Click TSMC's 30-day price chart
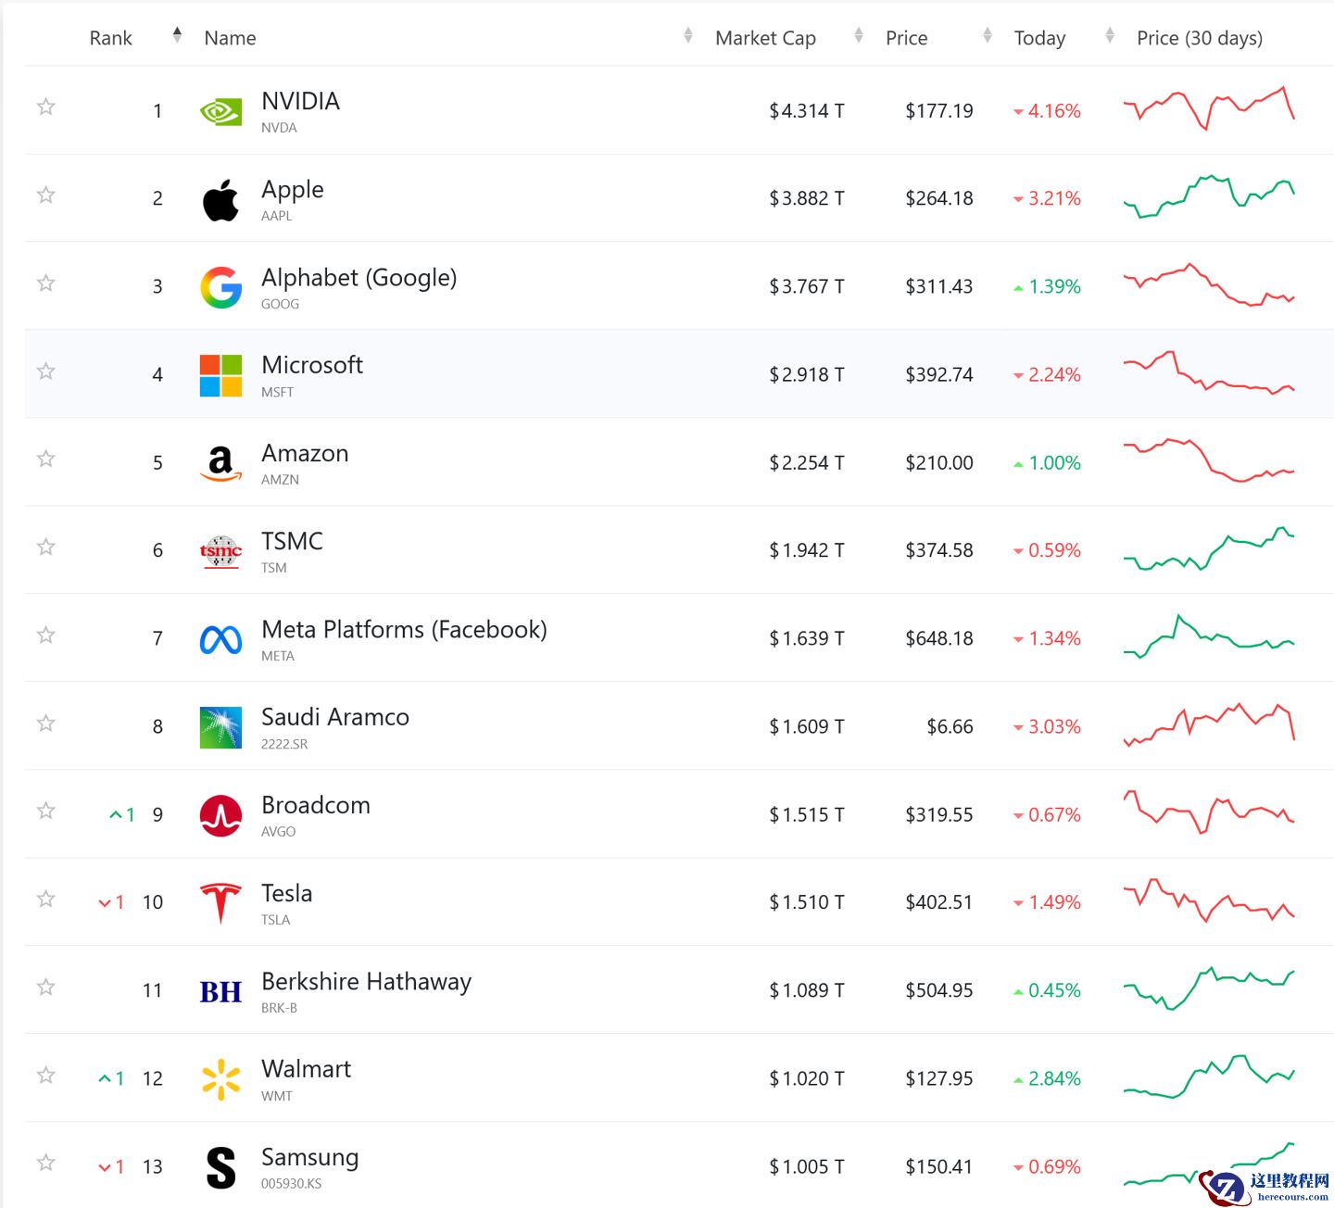The width and height of the screenshot is (1334, 1208). 1209,550
